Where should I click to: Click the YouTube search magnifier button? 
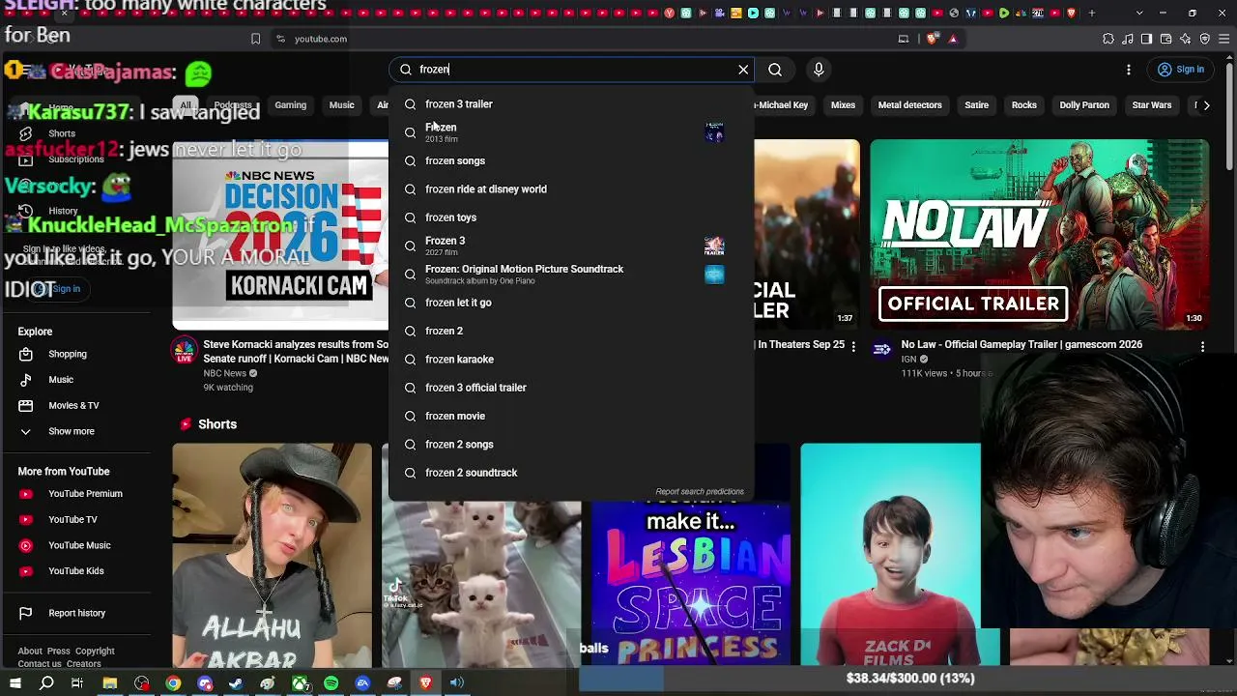[775, 70]
